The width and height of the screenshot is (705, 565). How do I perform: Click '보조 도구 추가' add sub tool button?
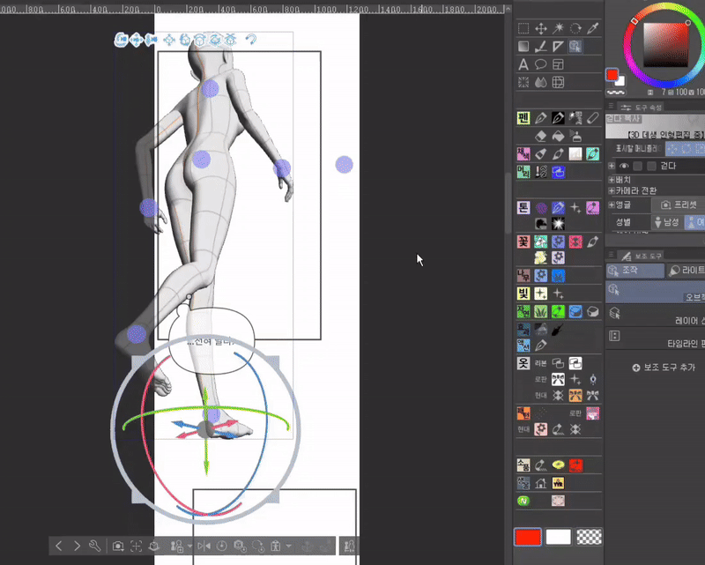click(664, 368)
